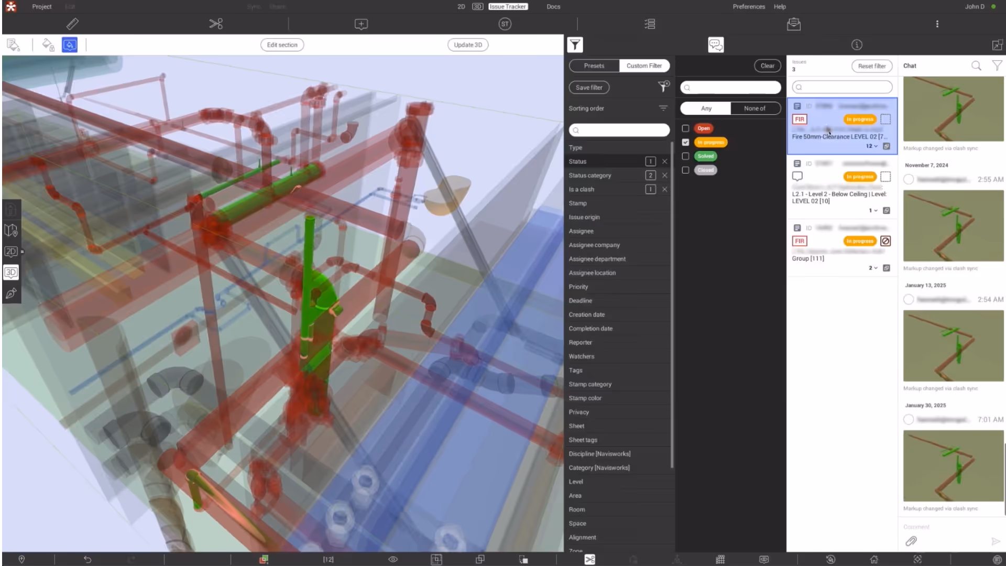The width and height of the screenshot is (1006, 566).
Task: Check the Open status checkbox
Action: (x=685, y=128)
